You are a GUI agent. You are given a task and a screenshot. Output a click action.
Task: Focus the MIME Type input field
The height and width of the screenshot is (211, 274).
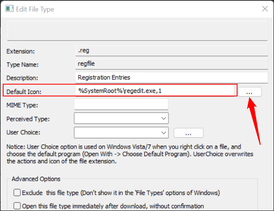coord(121,105)
